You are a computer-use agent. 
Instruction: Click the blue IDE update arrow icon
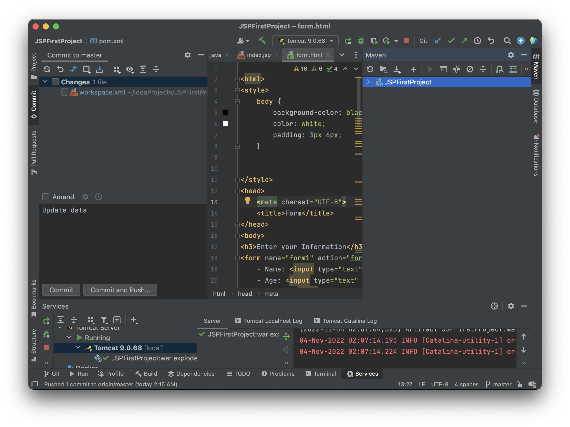coord(520,41)
